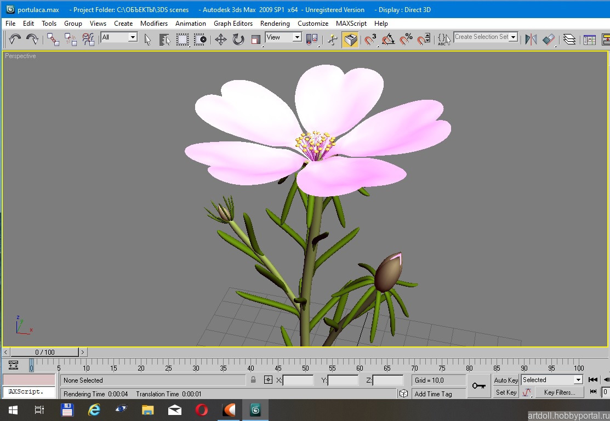Open the Select by Name list
Screen dimensions: 610x421
[164, 39]
